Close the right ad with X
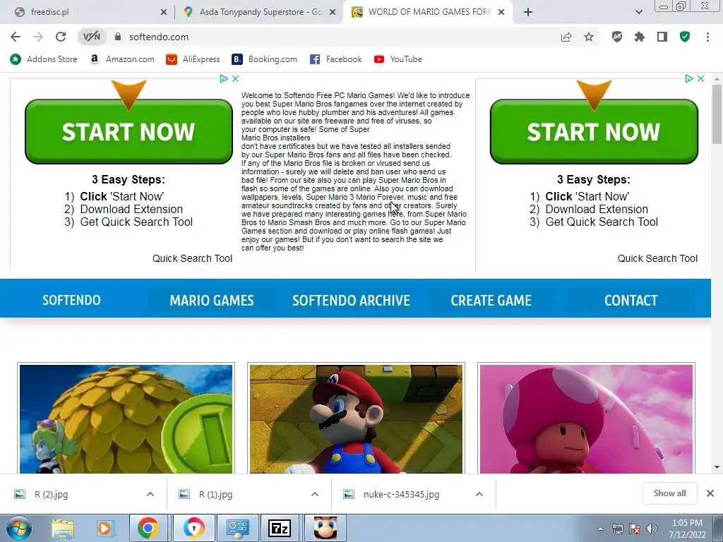Image resolution: width=723 pixels, height=542 pixels. tap(700, 79)
